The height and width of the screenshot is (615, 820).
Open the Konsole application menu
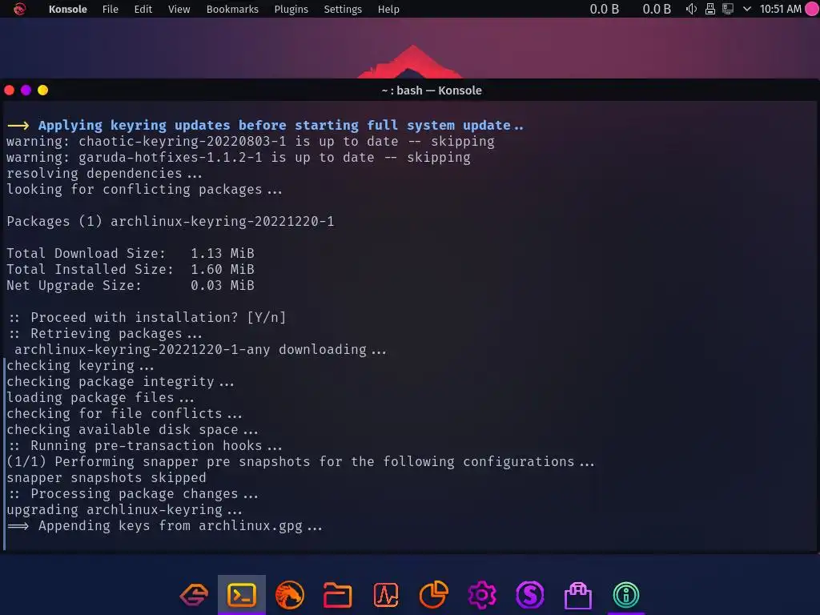pos(67,9)
